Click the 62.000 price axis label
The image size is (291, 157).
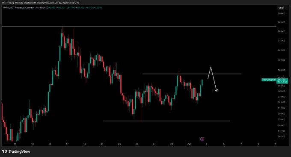click(x=281, y=102)
